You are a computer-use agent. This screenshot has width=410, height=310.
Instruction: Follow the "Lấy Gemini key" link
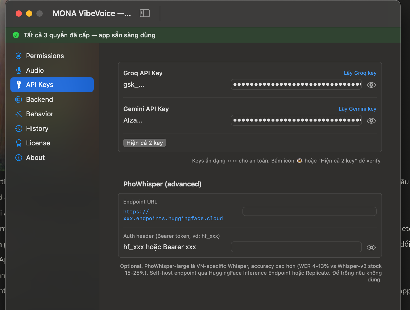357,109
